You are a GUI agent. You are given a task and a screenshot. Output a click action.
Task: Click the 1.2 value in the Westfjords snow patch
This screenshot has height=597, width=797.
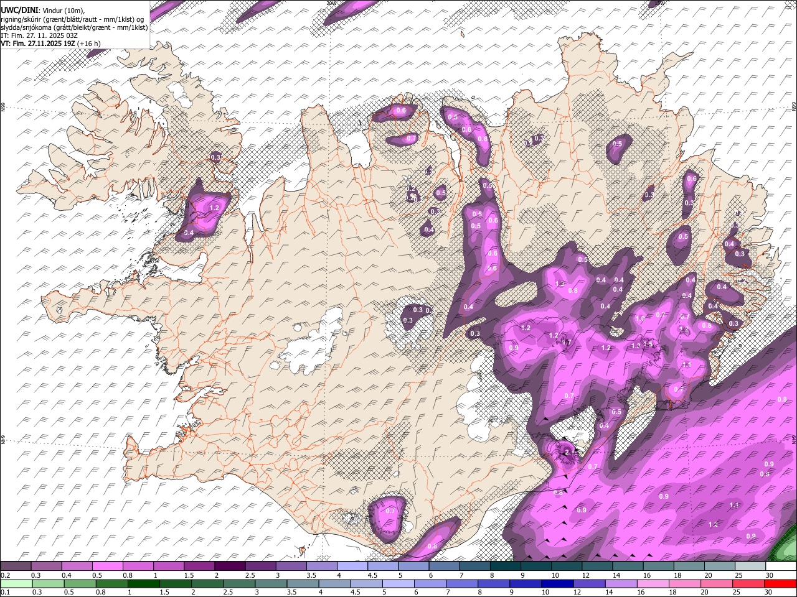(215, 208)
